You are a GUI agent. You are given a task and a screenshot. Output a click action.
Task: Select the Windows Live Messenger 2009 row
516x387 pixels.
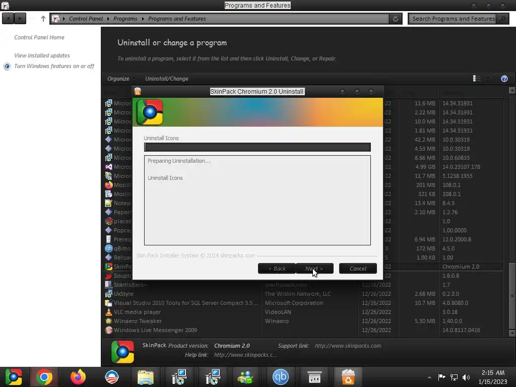coord(303,330)
